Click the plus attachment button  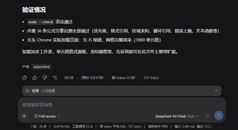pos(24,116)
